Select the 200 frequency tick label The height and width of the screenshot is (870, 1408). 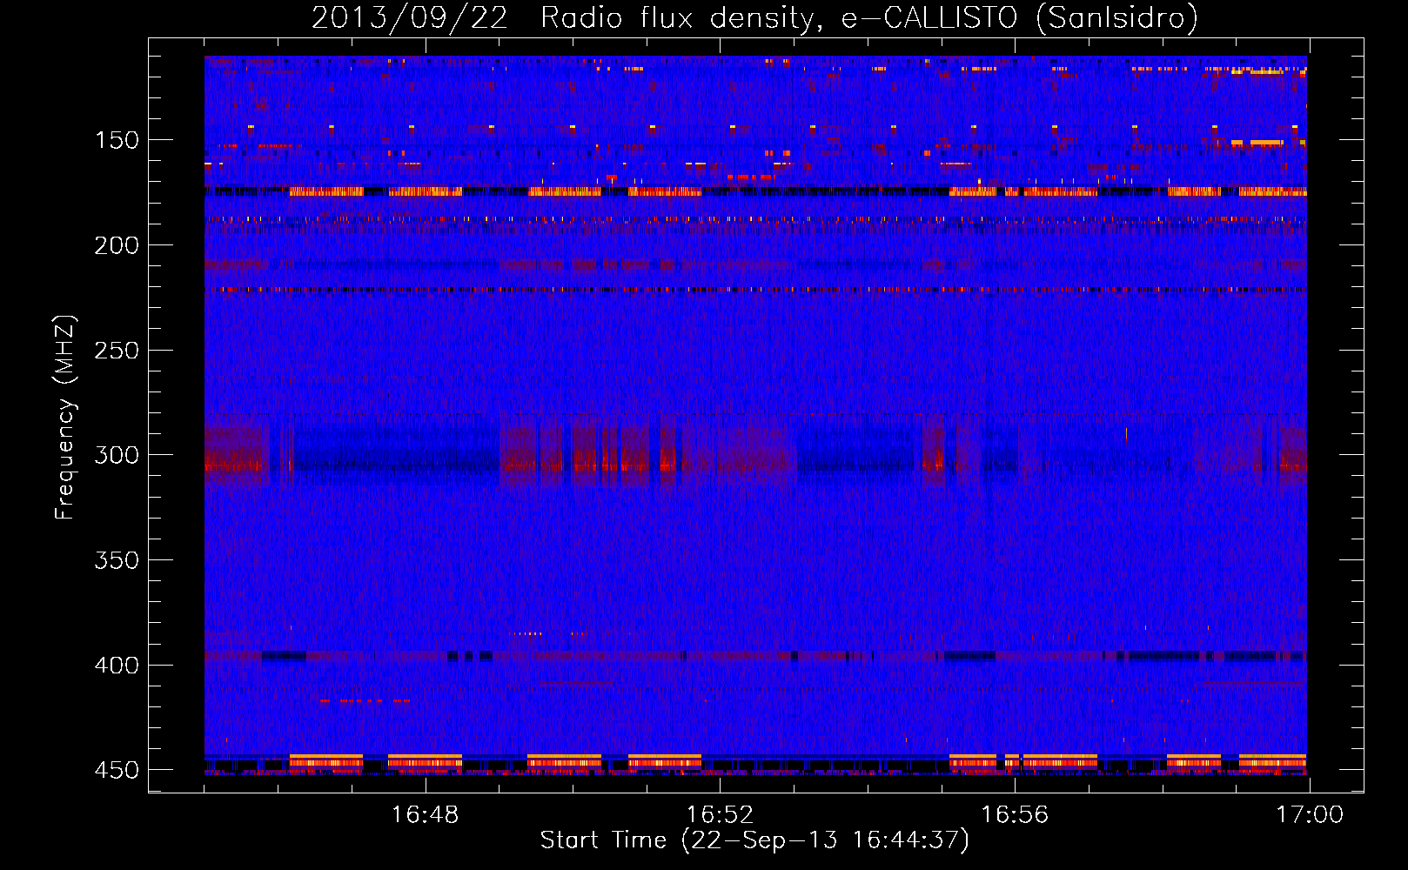(x=116, y=246)
